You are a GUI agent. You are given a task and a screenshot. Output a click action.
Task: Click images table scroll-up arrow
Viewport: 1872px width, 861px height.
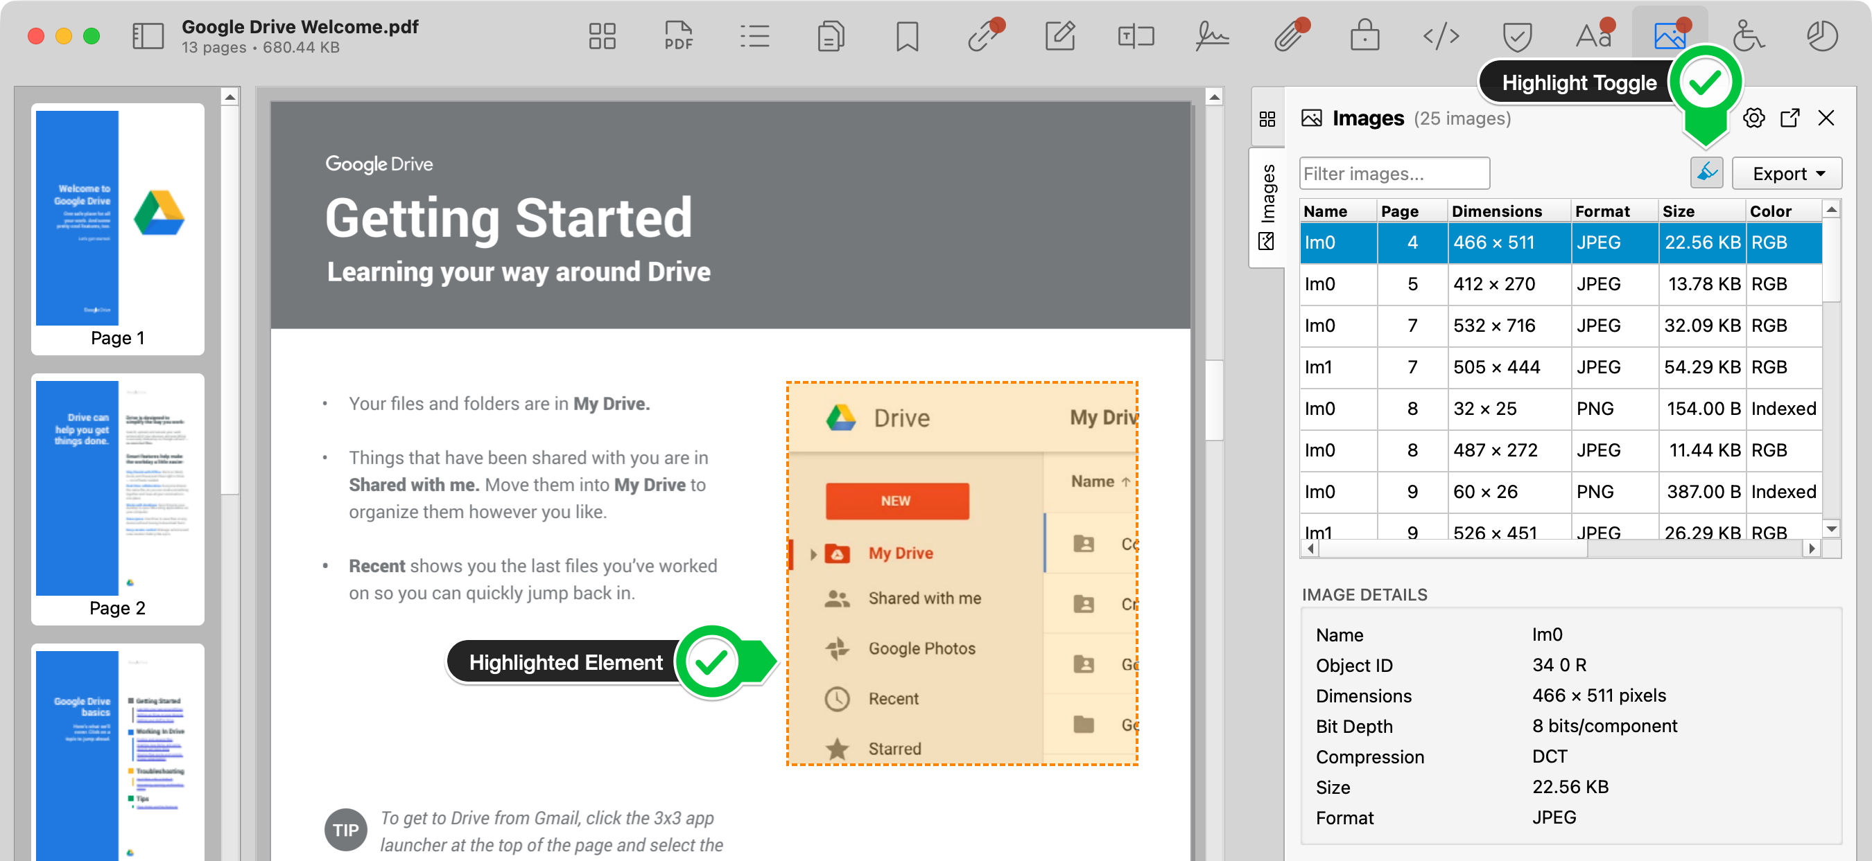click(x=1831, y=210)
